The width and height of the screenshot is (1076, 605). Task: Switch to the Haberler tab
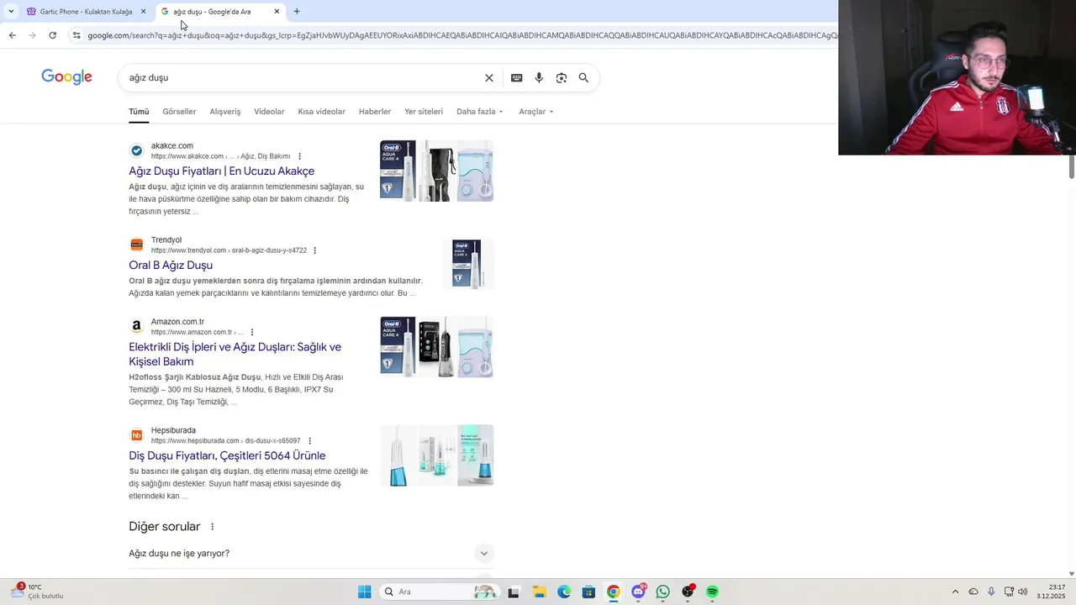point(375,112)
